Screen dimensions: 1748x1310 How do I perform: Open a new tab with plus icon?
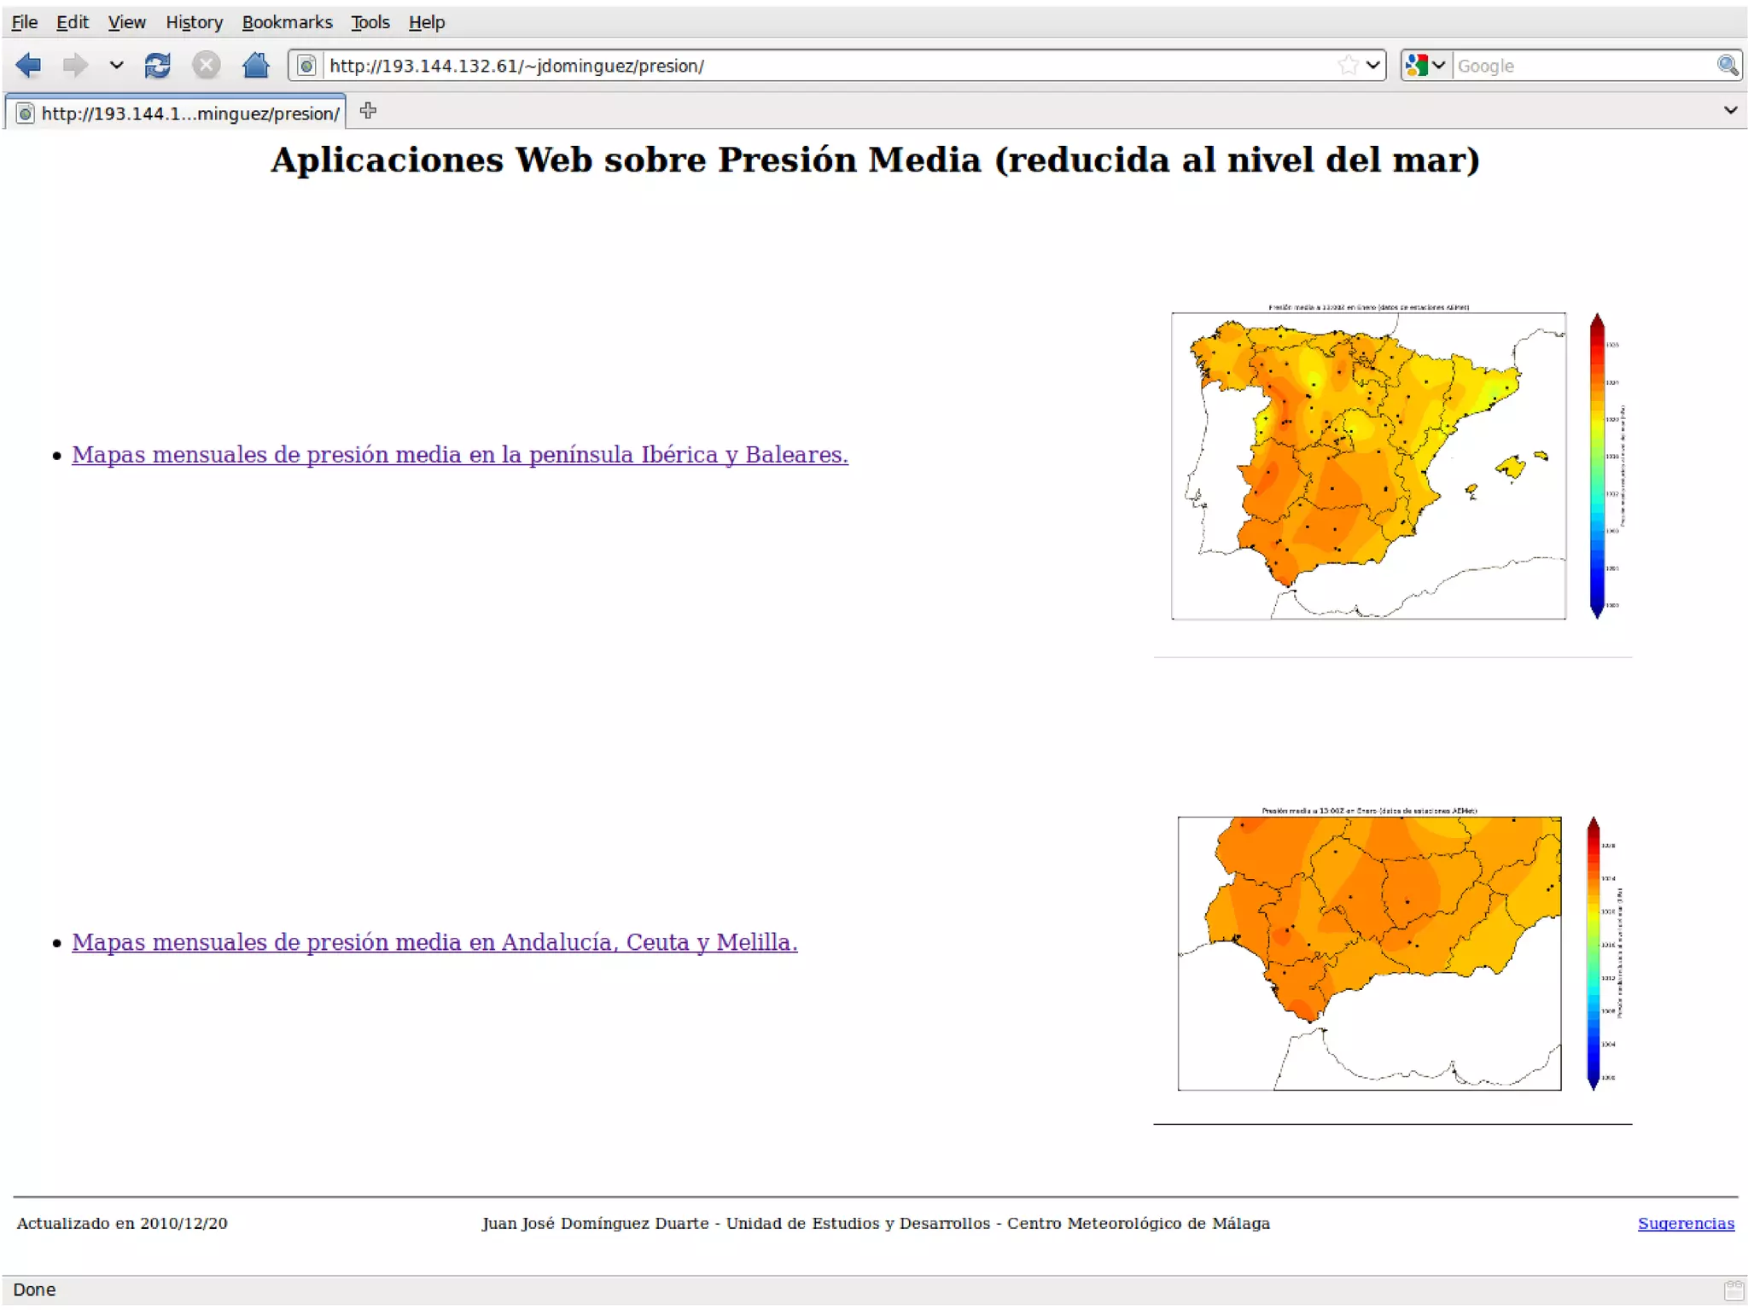[x=368, y=111]
